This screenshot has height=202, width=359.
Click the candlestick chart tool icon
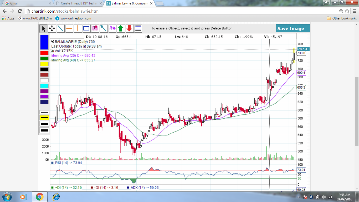(x=95, y=28)
